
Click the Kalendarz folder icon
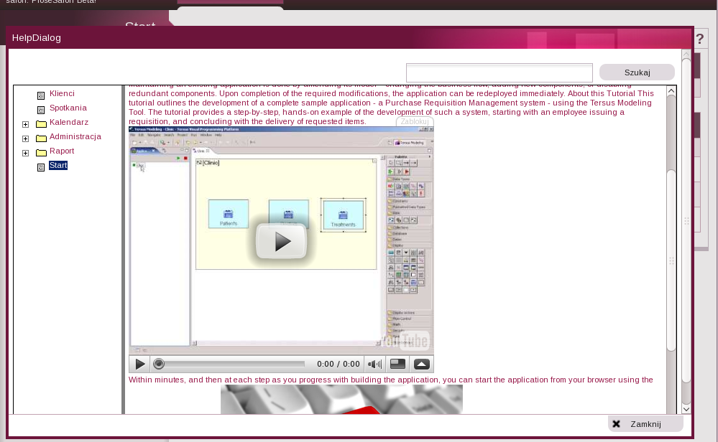click(41, 124)
